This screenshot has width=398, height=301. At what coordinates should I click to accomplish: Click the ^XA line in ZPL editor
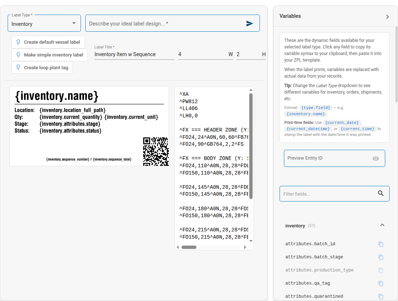point(184,94)
